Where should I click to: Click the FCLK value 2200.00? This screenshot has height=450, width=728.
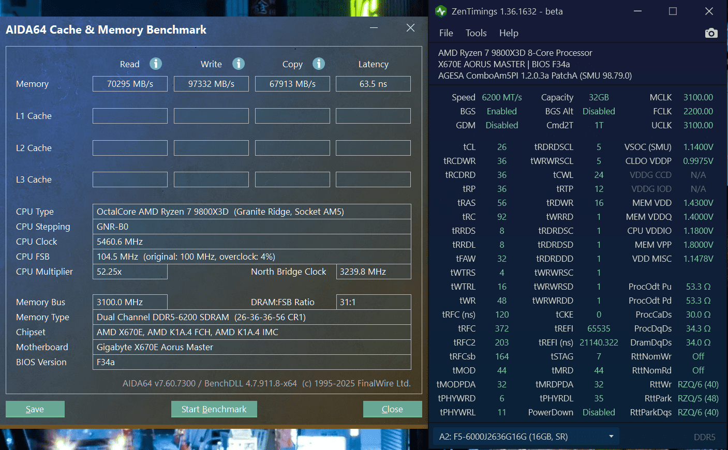pyautogui.click(x=698, y=111)
